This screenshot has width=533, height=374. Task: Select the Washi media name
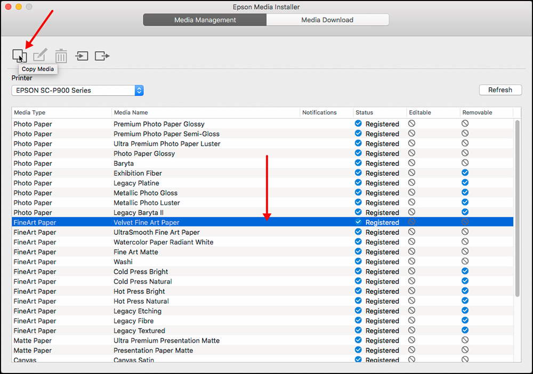pyautogui.click(x=123, y=262)
